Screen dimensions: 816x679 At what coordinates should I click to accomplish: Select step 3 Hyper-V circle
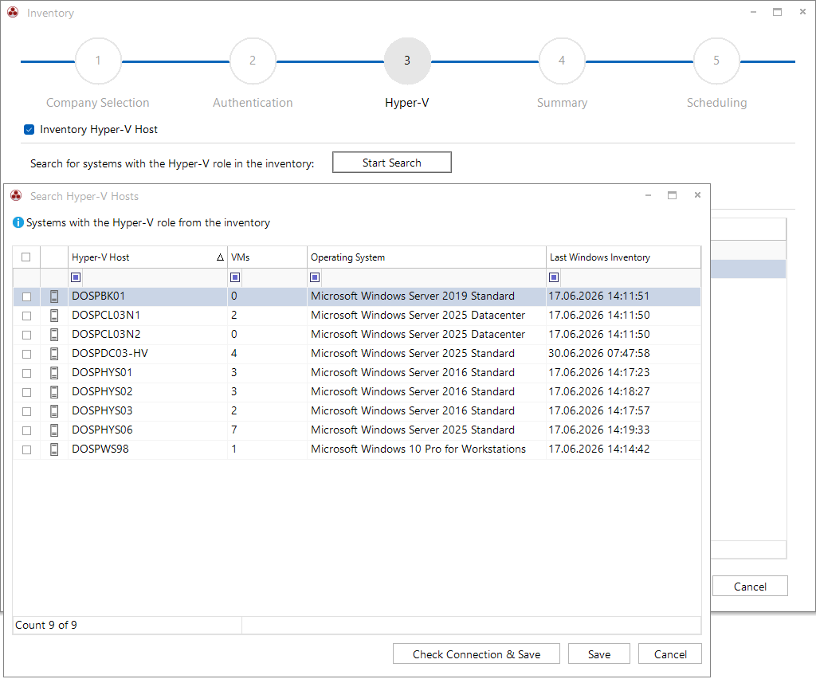[x=407, y=61]
